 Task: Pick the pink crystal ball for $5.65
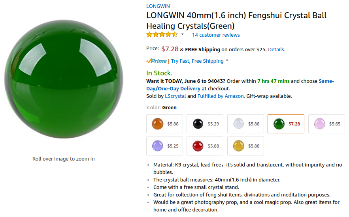326,124
